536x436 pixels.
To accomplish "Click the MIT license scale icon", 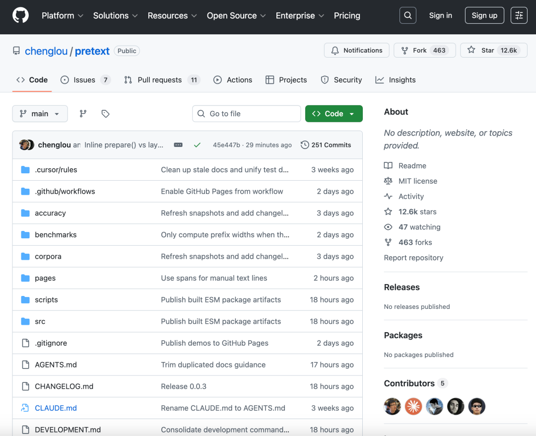I will 389,181.
